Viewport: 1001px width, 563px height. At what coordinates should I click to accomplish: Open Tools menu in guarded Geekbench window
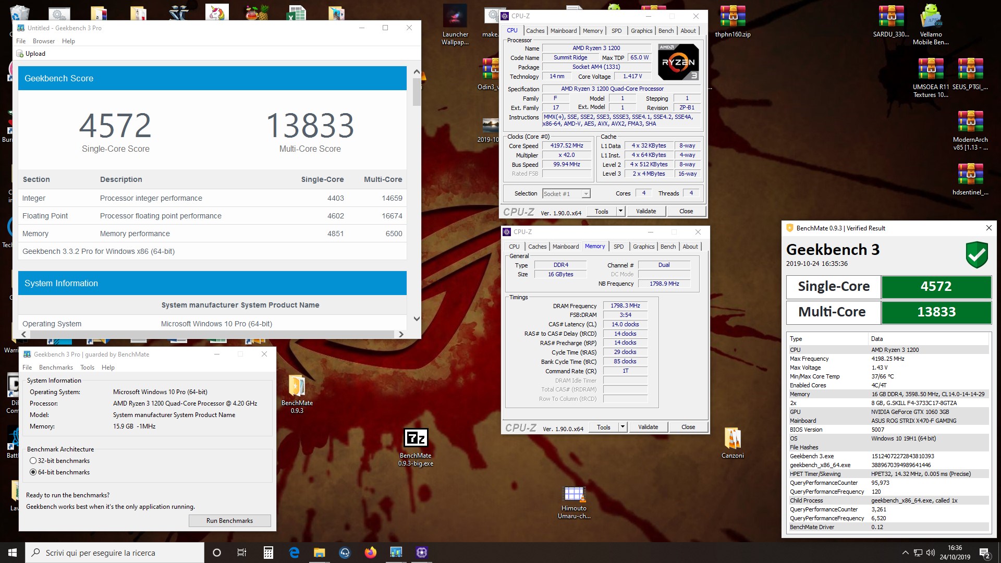click(x=87, y=368)
